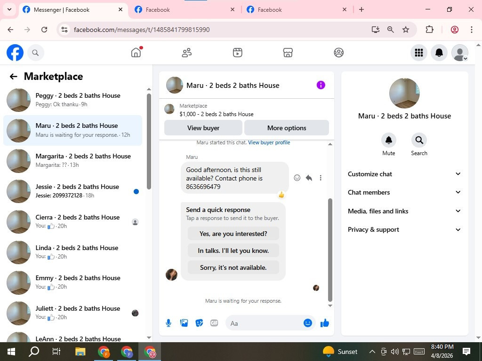Open a new browser tab

pyautogui.click(x=361, y=9)
